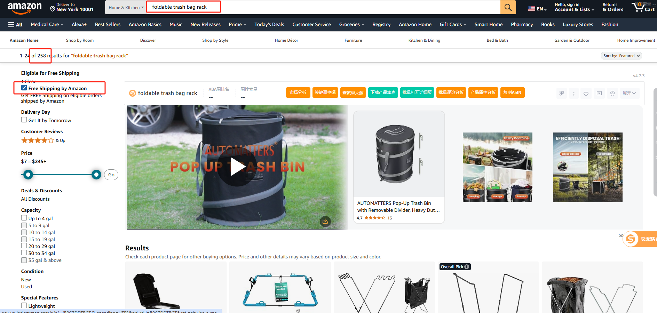Click the download icon on the video
Screen dimensions: 657x313
tap(325, 221)
